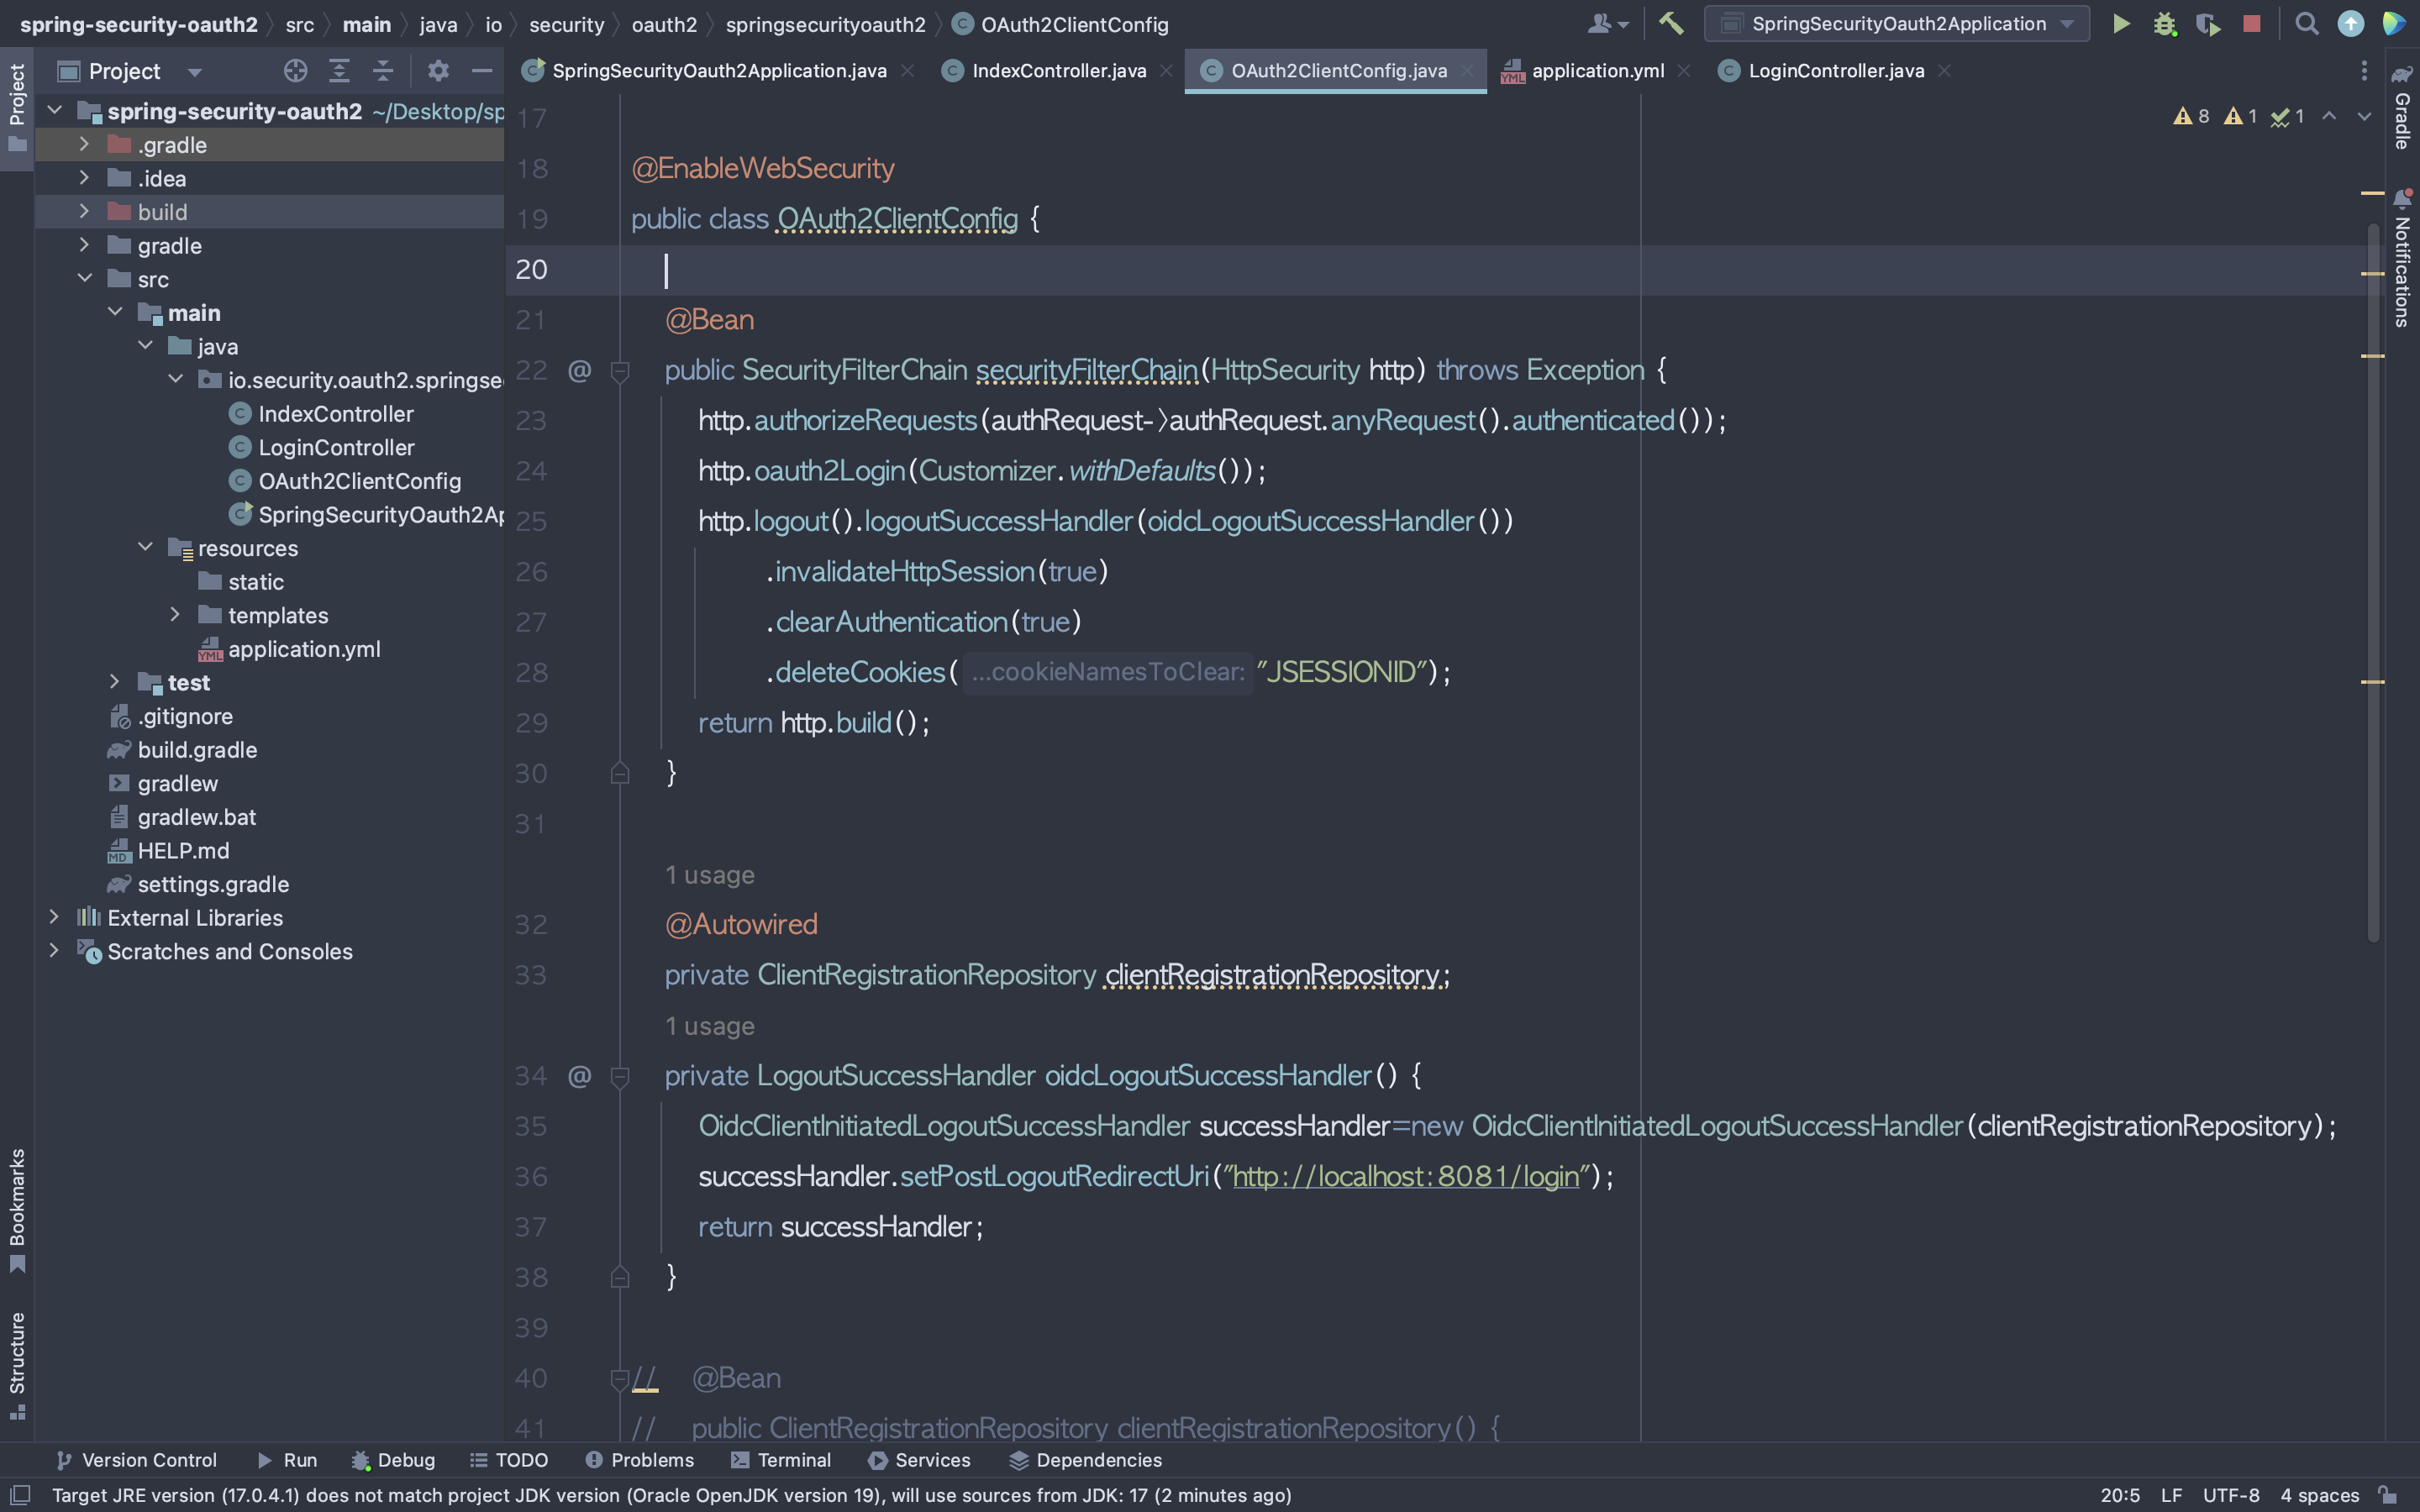Open the Problems tool window
Viewport: 2420px width, 1512px height.
click(x=639, y=1460)
